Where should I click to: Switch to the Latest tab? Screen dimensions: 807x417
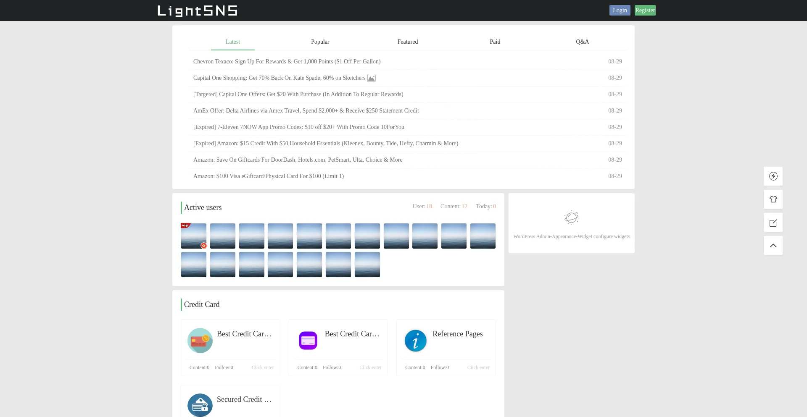[233, 42]
